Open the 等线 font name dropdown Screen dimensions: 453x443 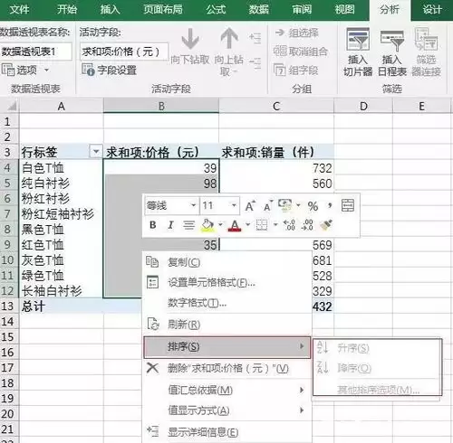pyautogui.click(x=194, y=206)
